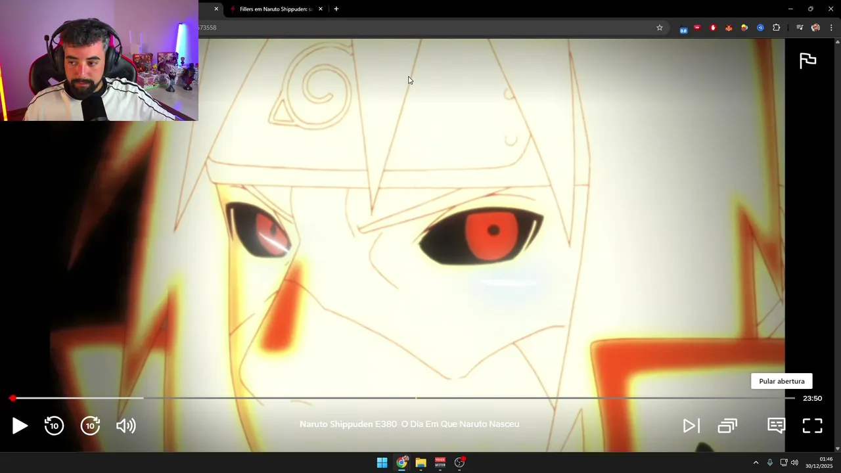Switch to Fillers em Naruto Shippuden tab
The height and width of the screenshot is (473, 841).
click(x=275, y=9)
